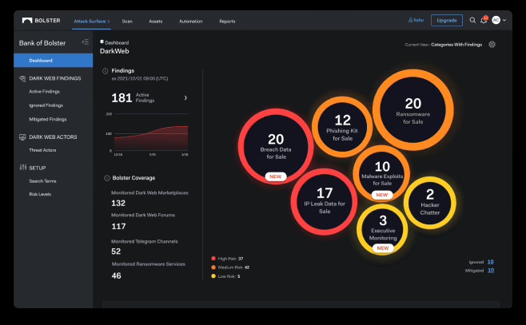
Task: Click the Refer person icon
Action: tap(410, 20)
